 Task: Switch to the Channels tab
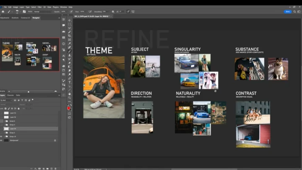(10, 95)
